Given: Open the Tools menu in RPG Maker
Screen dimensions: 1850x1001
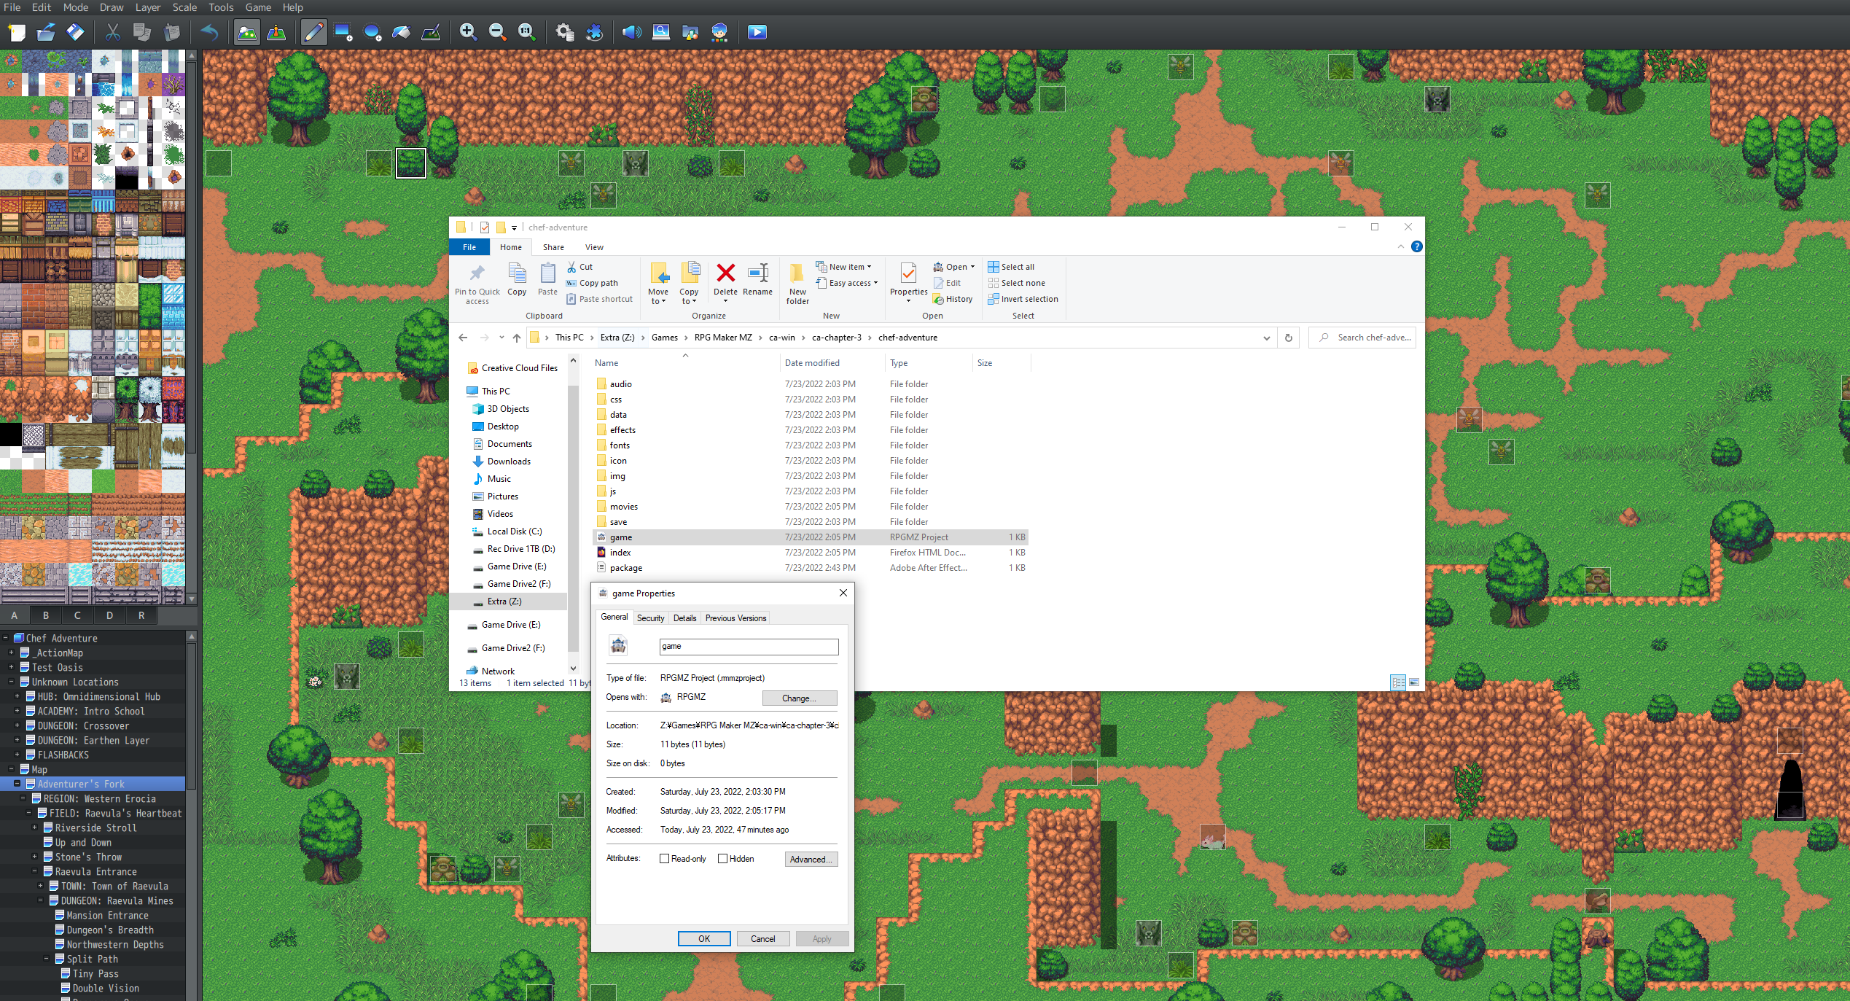Looking at the screenshot, I should (221, 7).
